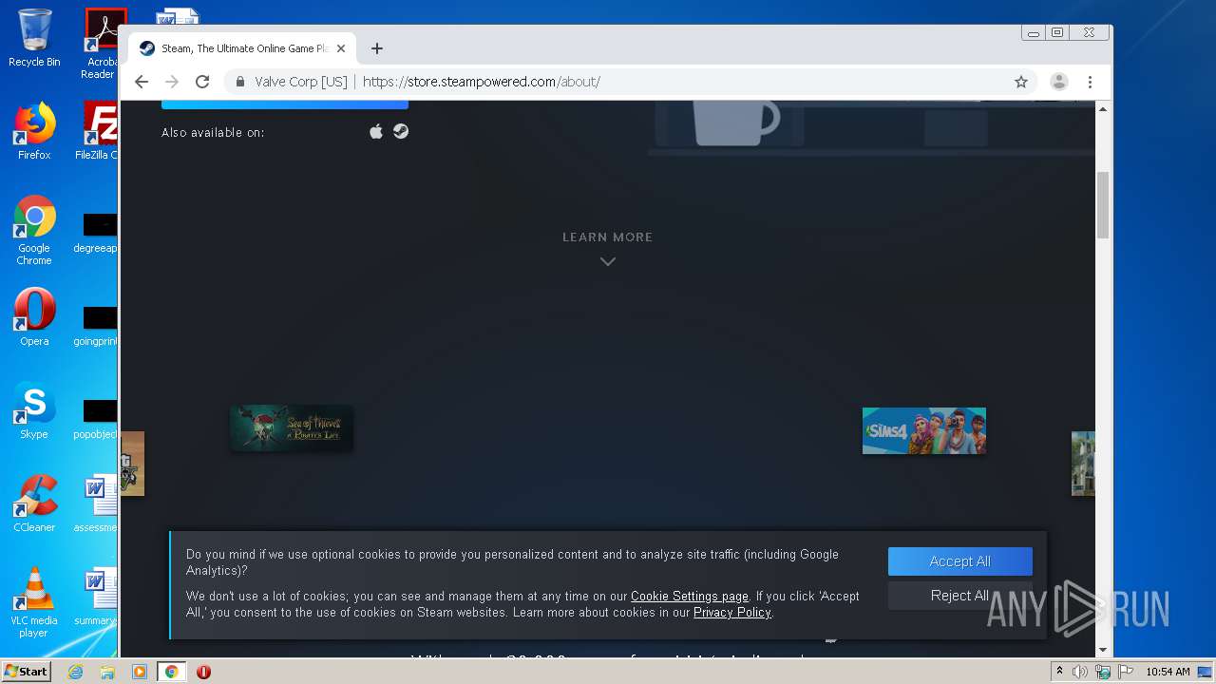
Task: Close the Steam tab
Action: click(341, 48)
